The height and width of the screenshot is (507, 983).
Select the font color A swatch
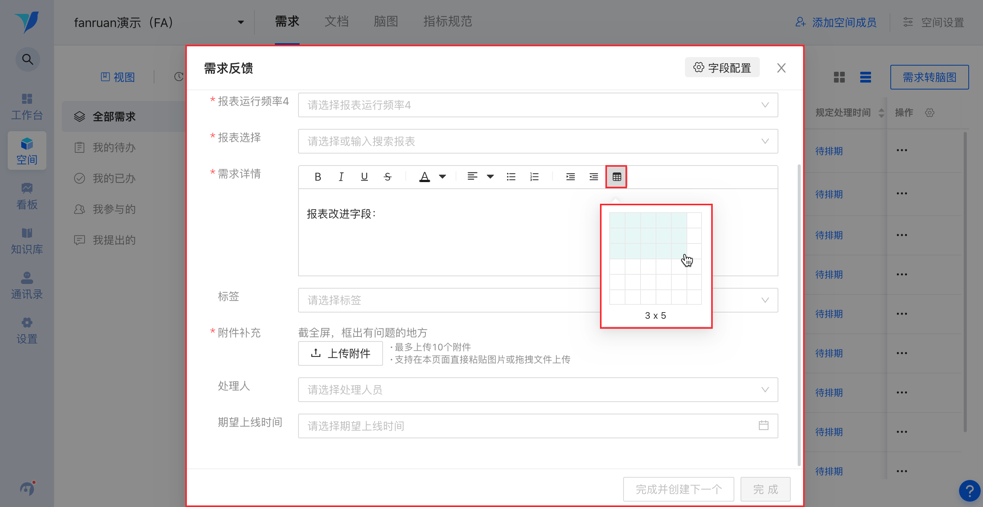pos(425,177)
